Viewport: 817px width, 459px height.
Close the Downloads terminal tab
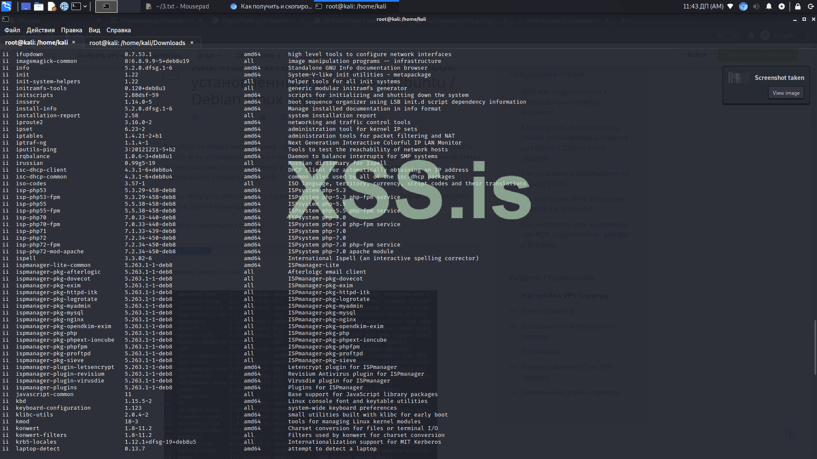point(192,42)
